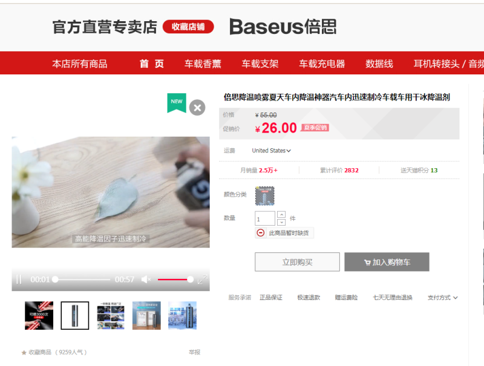Image resolution: width=484 pixels, height=366 pixels.
Task: Unmute the video speaker icon
Action: pos(146,279)
